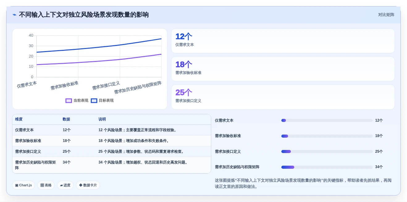407x202 pixels.
Task: Click the chart x-axis label 仅需求文本
Action: 27,84
